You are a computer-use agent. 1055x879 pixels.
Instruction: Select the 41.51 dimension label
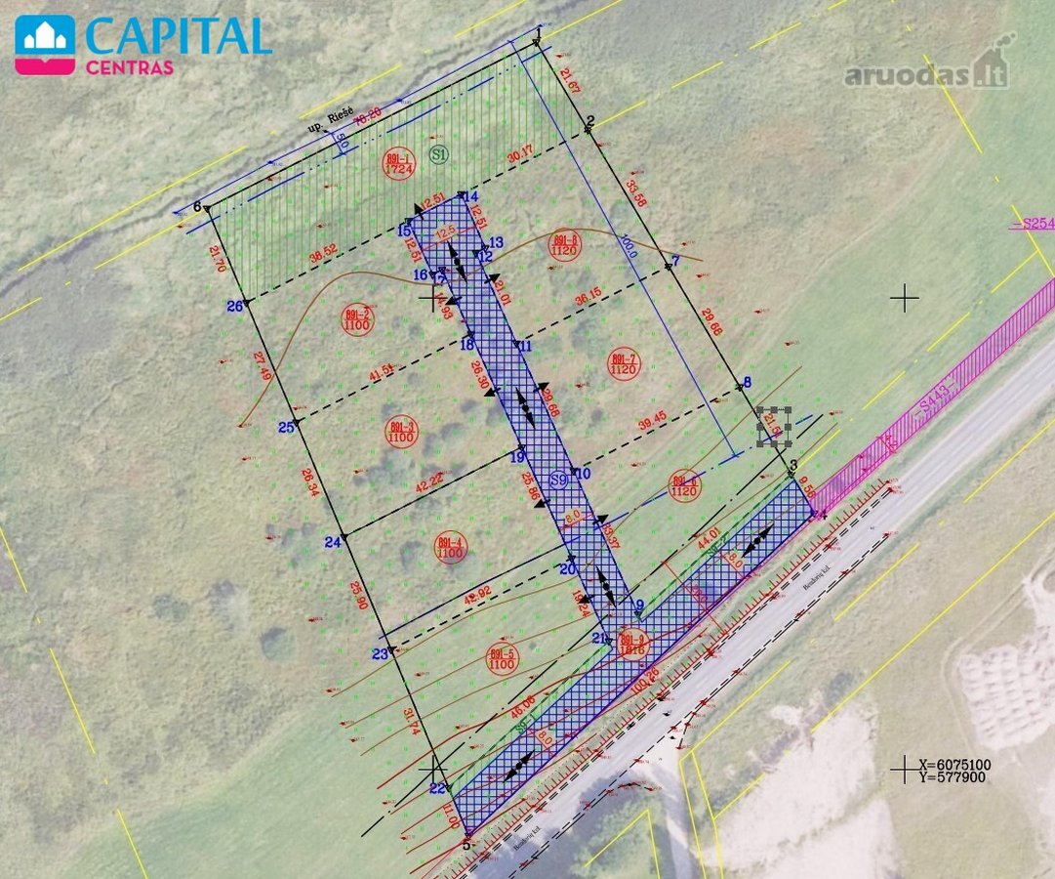pos(382,371)
